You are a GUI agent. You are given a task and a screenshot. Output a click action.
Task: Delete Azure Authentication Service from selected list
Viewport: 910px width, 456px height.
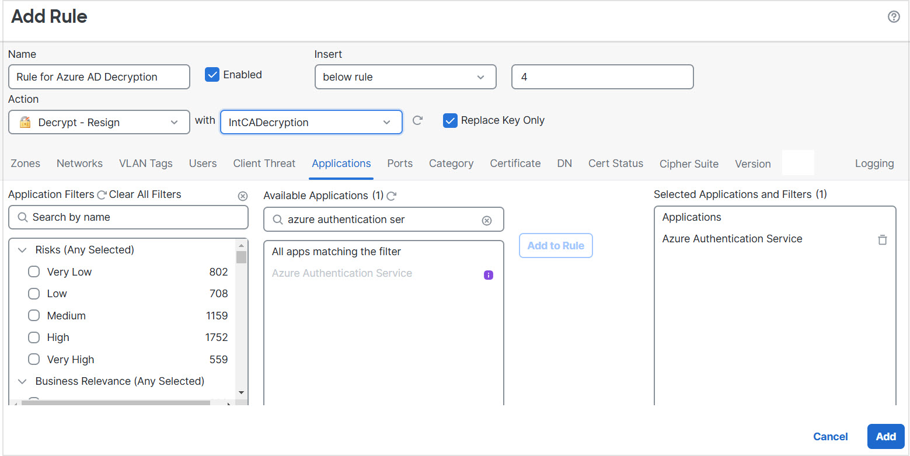pos(882,239)
